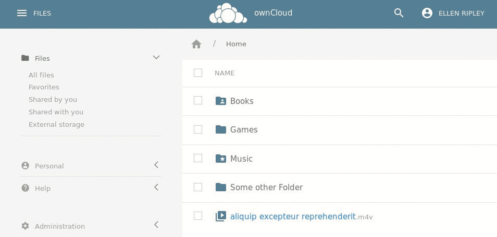Click the shared Books folder icon
The width and height of the screenshot is (497, 237).
coord(221,101)
